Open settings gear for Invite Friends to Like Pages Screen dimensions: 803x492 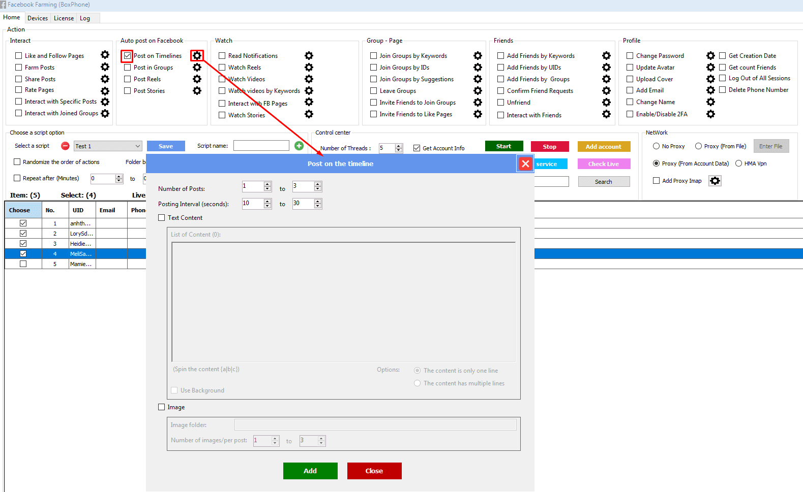click(478, 114)
